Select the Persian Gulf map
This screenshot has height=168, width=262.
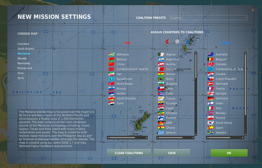click(25, 68)
